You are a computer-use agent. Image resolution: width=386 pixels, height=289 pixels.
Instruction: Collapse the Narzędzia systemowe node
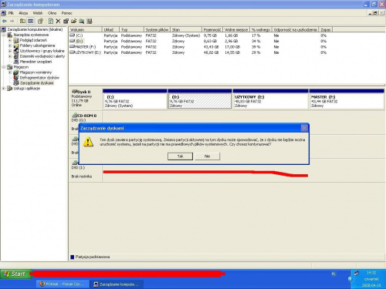4,35
